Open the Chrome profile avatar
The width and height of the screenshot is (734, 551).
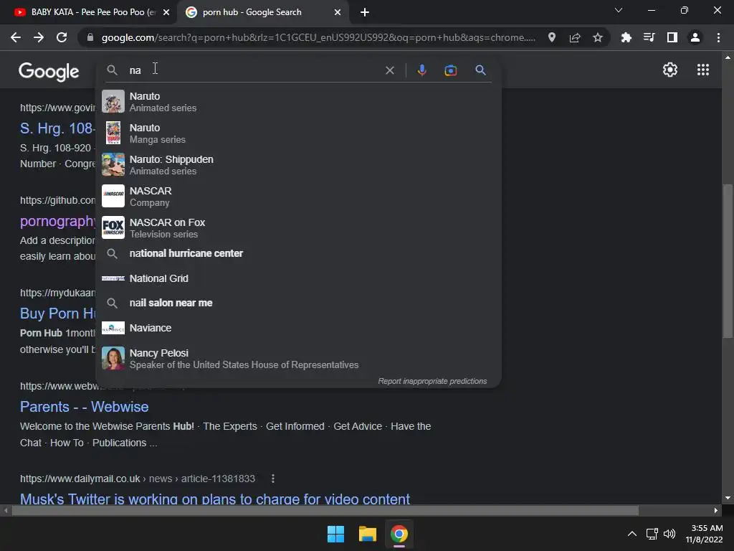(695, 37)
